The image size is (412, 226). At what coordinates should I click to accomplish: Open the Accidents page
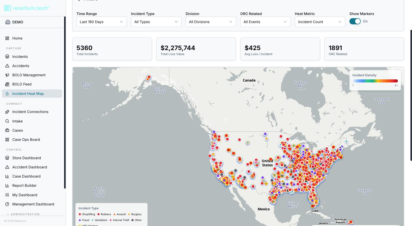32,66
